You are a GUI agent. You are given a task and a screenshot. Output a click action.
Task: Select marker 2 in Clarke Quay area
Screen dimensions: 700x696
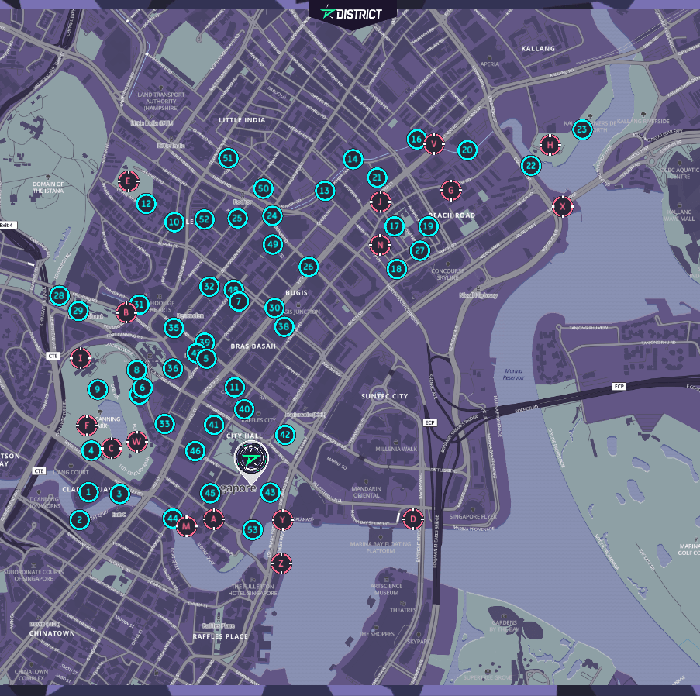78,520
